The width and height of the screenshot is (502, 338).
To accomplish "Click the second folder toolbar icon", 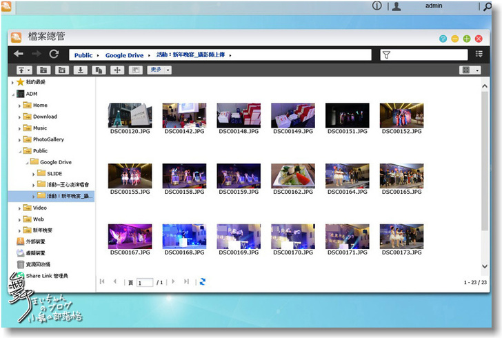I will 62,70.
